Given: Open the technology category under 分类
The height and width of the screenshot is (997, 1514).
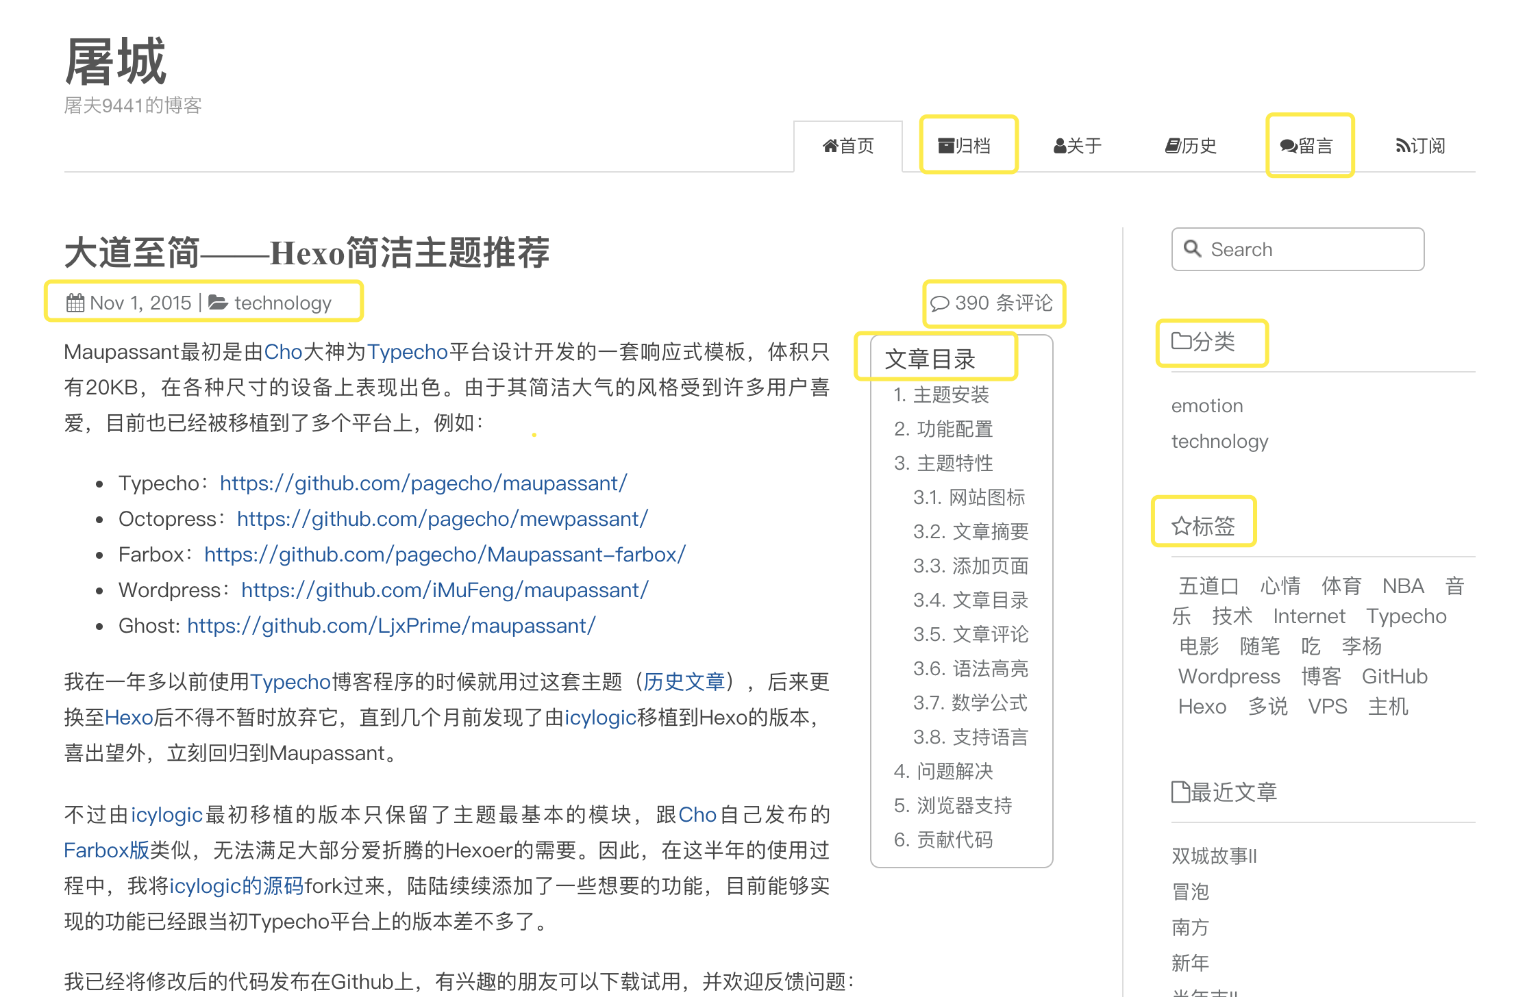Looking at the screenshot, I should pos(1219,442).
